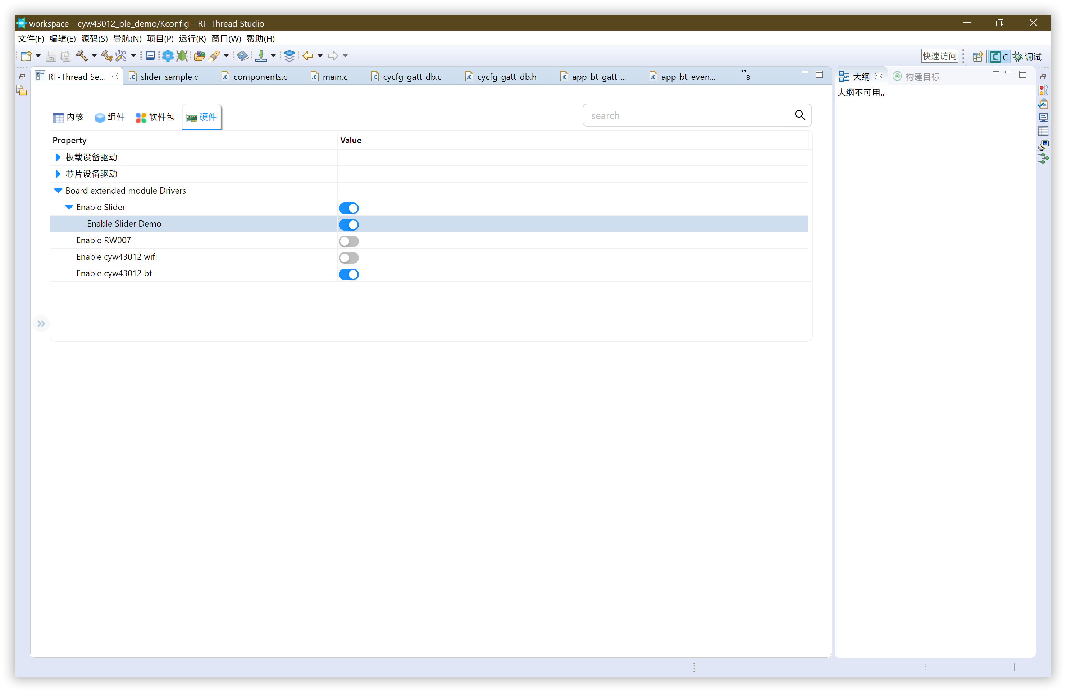1066x692 pixels.
Task: Open the SDK Manager layers icon
Action: [x=290, y=56]
